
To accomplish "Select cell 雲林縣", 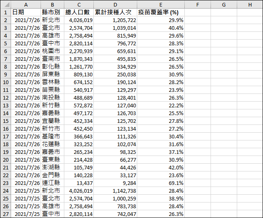I will tap(52, 82).
